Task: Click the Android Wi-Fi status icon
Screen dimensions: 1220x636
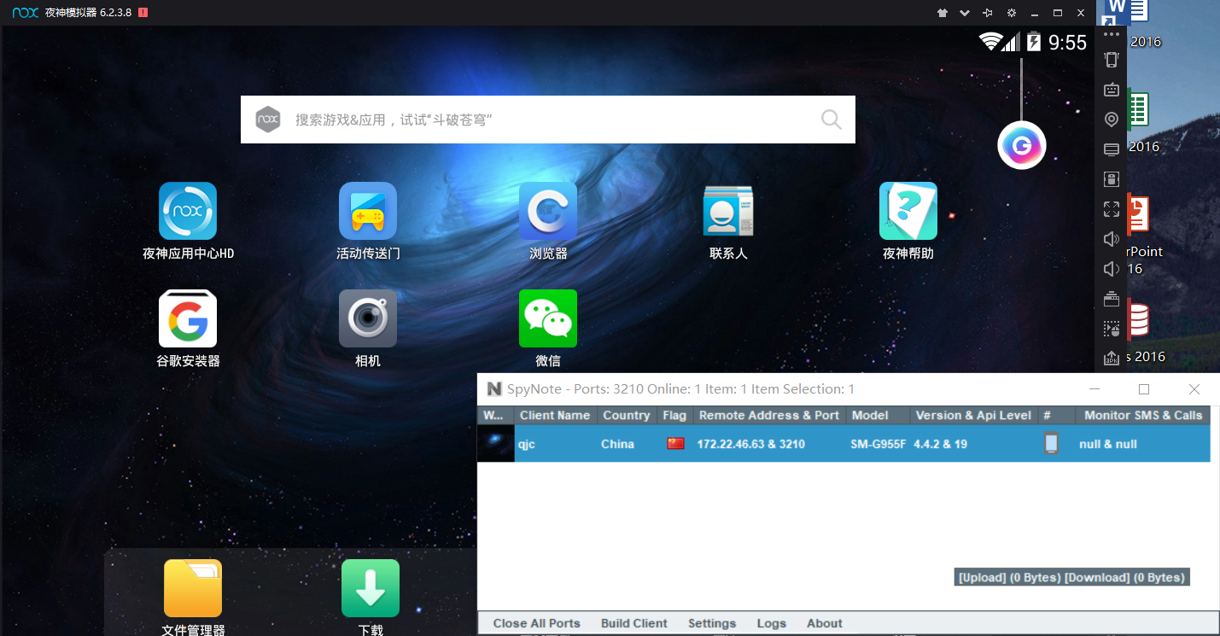Action: click(x=989, y=42)
